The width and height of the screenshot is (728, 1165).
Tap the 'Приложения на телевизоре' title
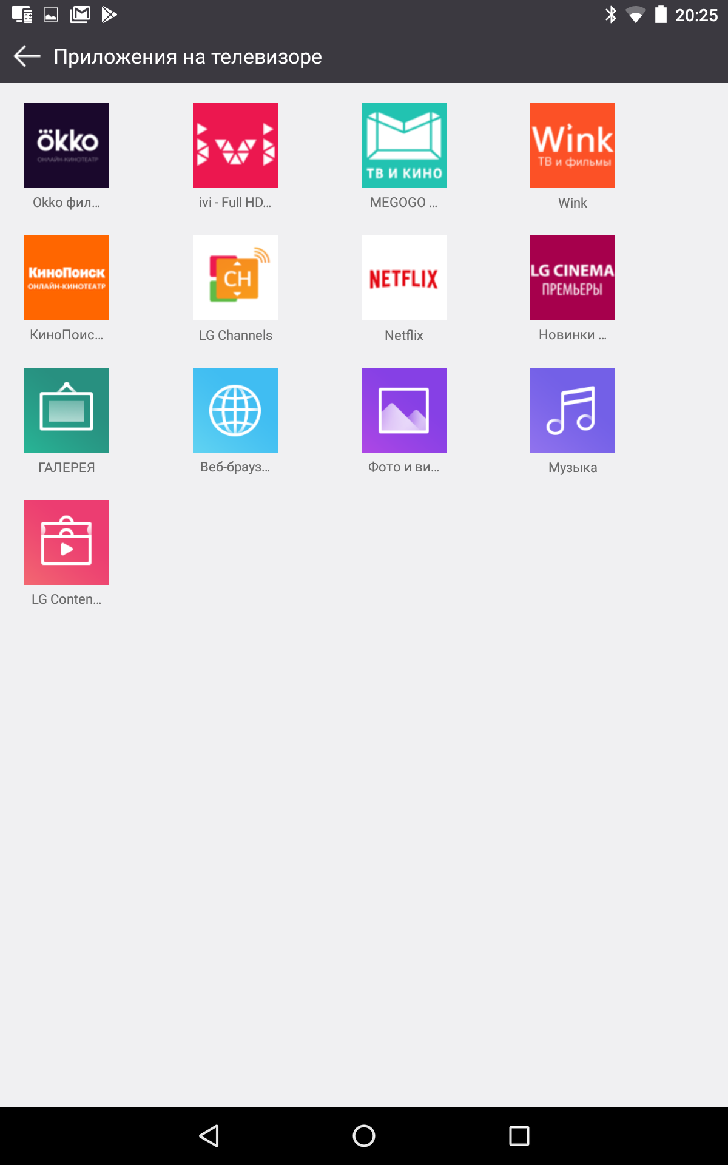point(188,56)
